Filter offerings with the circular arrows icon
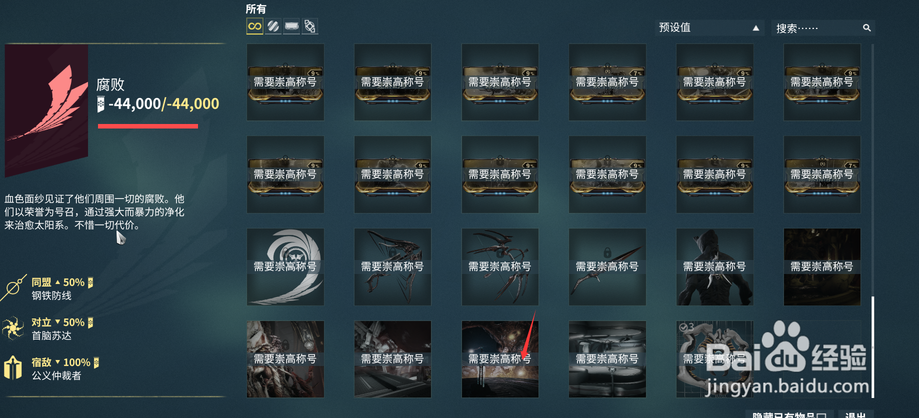Screen dimensions: 919x418 pyautogui.click(x=310, y=26)
